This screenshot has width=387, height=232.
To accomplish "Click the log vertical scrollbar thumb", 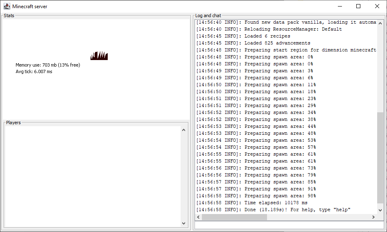I will [380, 158].
